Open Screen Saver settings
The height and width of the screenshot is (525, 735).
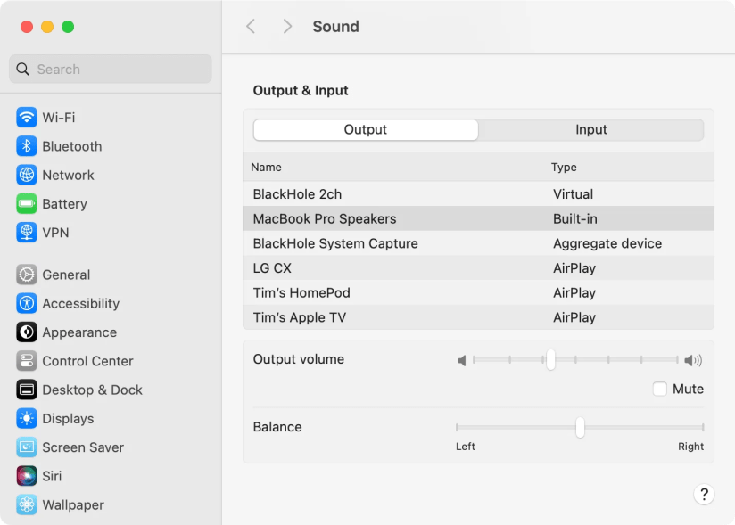click(x=82, y=447)
